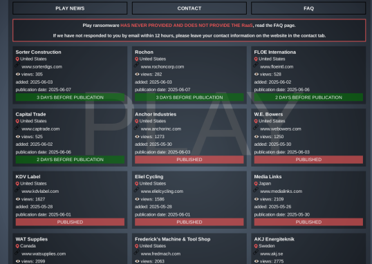Click added: 2025-05-30 on Anchor Industries
The height and width of the screenshot is (264, 372).
(x=154, y=144)
